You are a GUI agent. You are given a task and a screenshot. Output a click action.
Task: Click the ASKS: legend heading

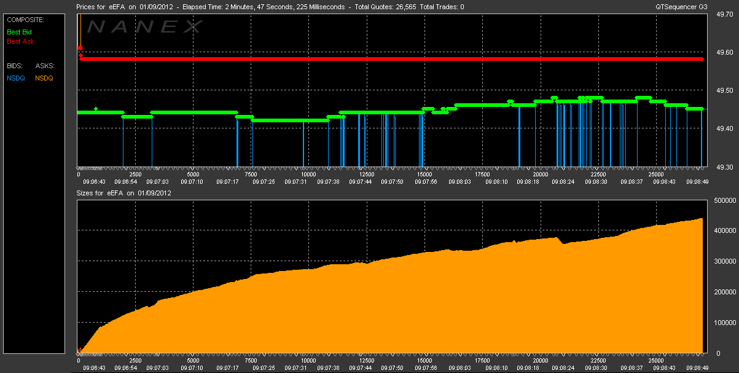[44, 65]
